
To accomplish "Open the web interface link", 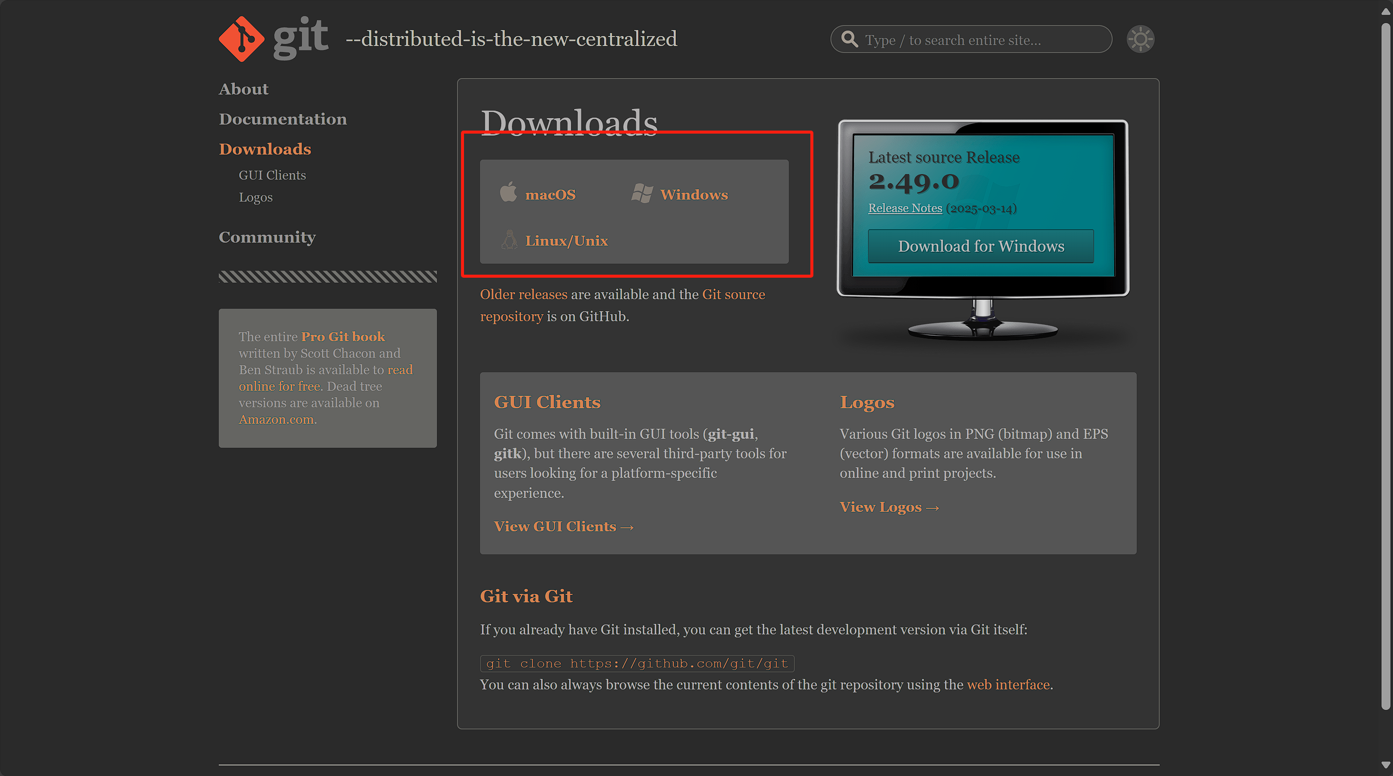I will click(x=1008, y=684).
